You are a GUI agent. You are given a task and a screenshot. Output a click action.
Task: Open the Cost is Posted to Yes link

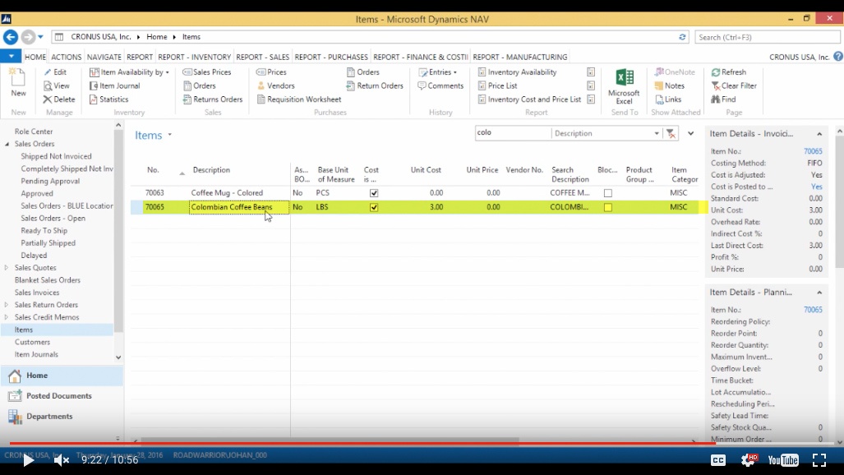817,187
